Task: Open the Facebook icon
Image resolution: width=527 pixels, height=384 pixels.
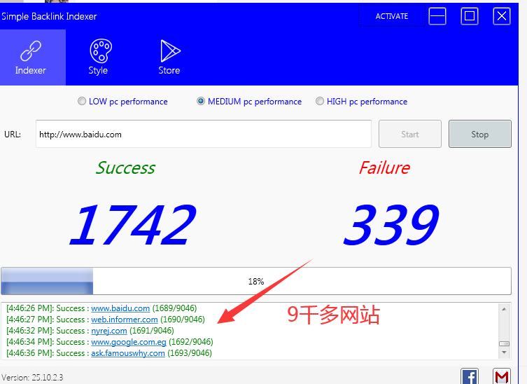Action: 470,376
